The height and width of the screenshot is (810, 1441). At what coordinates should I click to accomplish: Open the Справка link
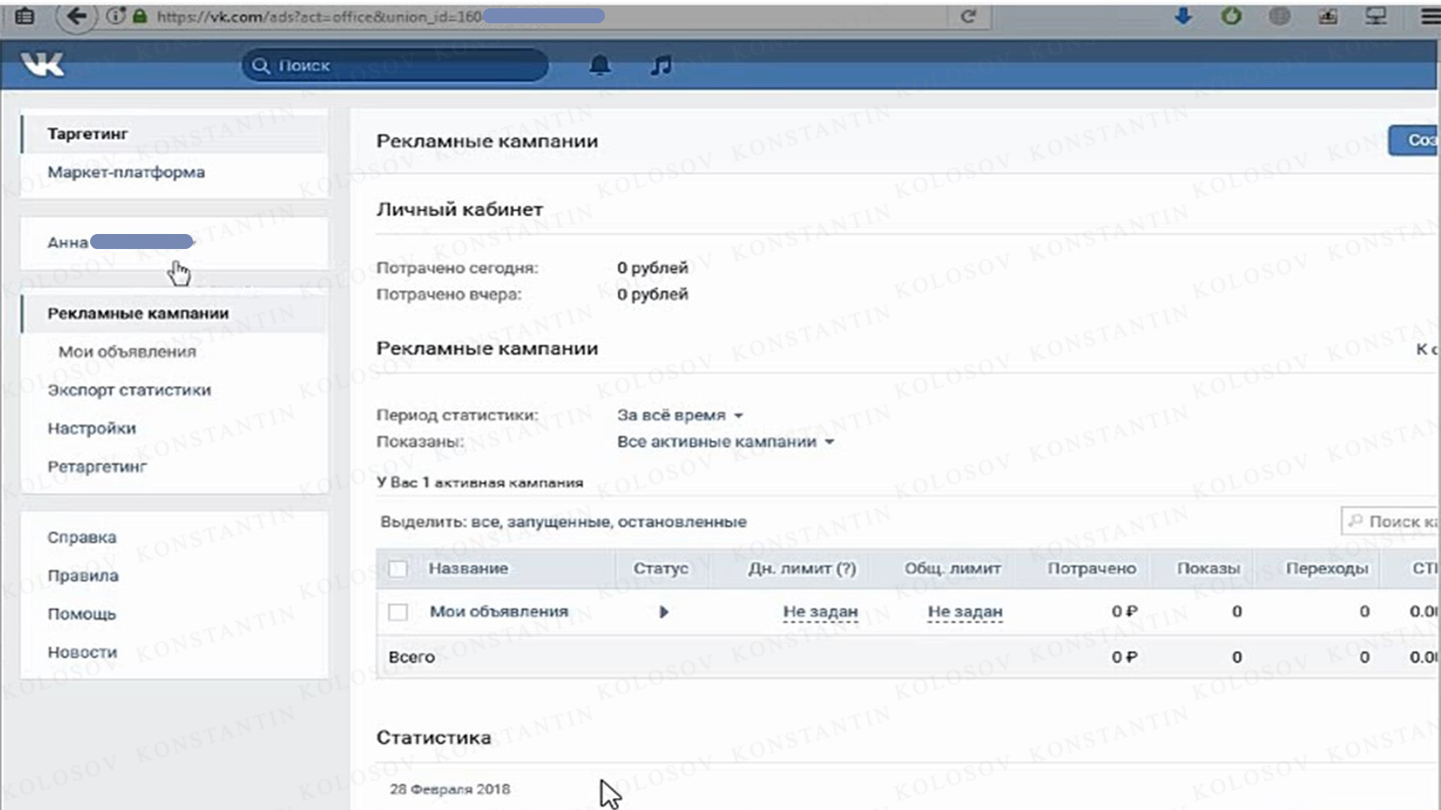[82, 538]
